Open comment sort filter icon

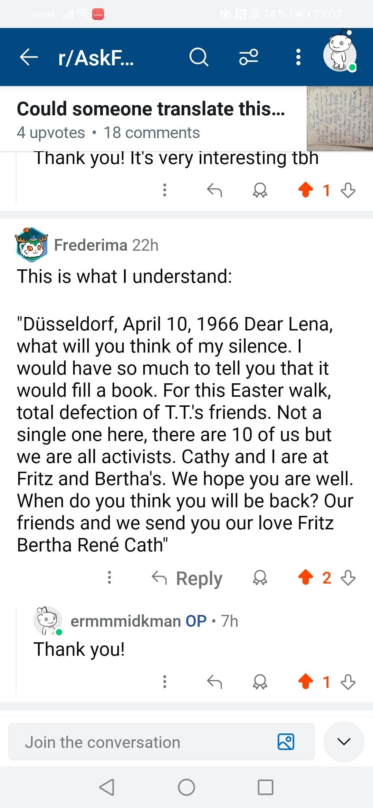249,57
